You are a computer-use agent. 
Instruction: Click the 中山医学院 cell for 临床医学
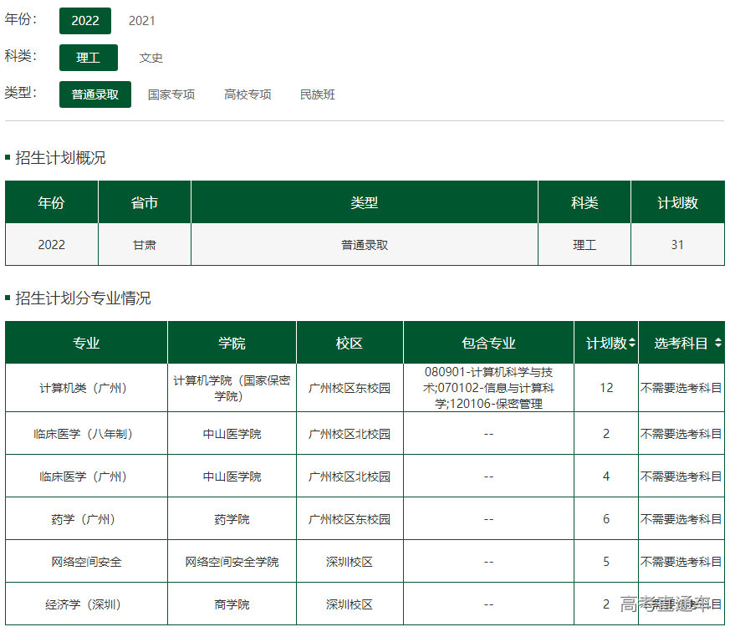pos(231,433)
